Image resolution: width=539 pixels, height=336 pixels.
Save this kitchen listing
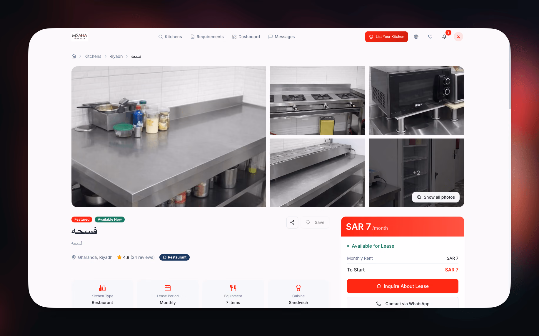[x=315, y=222]
